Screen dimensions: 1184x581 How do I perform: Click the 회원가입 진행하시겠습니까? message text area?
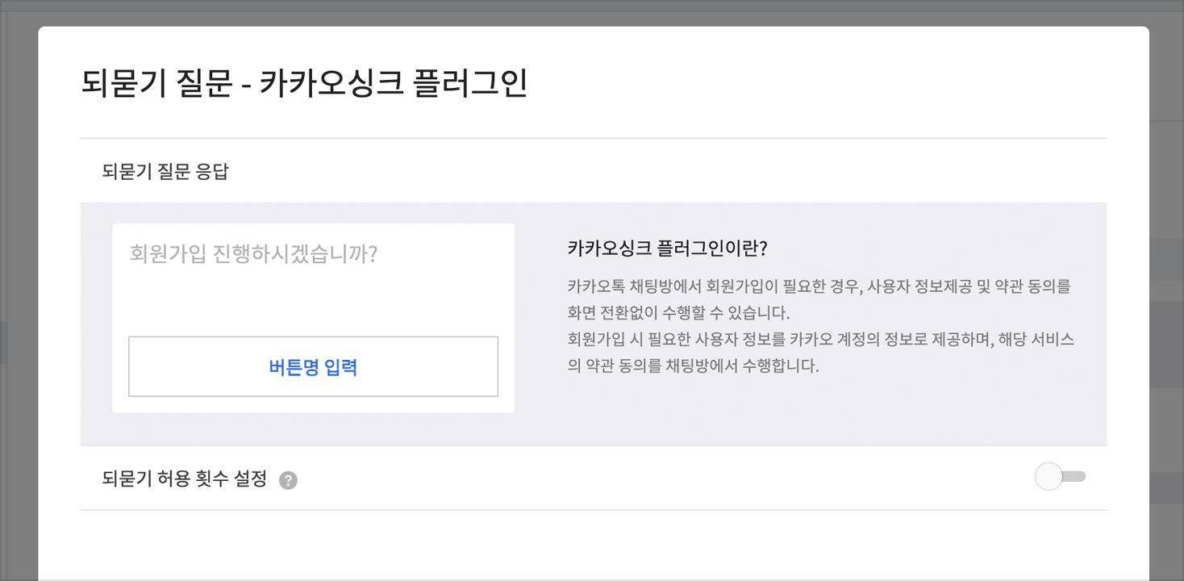click(x=253, y=255)
